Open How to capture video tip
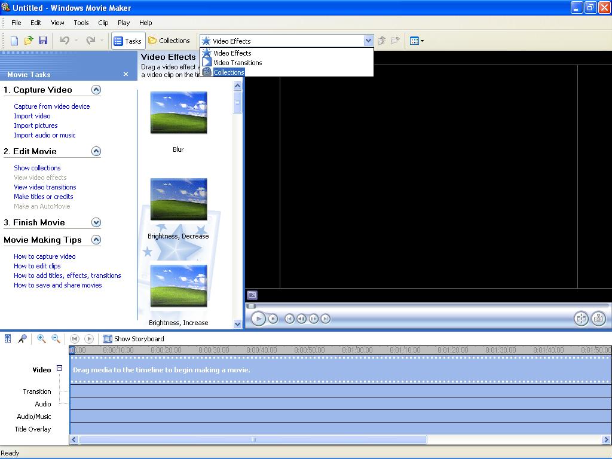Viewport: 612px width, 459px height. point(44,256)
